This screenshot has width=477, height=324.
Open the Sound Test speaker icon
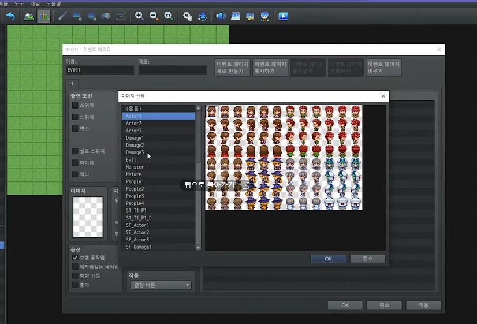click(221, 16)
